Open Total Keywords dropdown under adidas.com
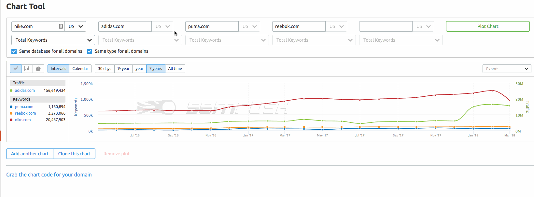 140,40
